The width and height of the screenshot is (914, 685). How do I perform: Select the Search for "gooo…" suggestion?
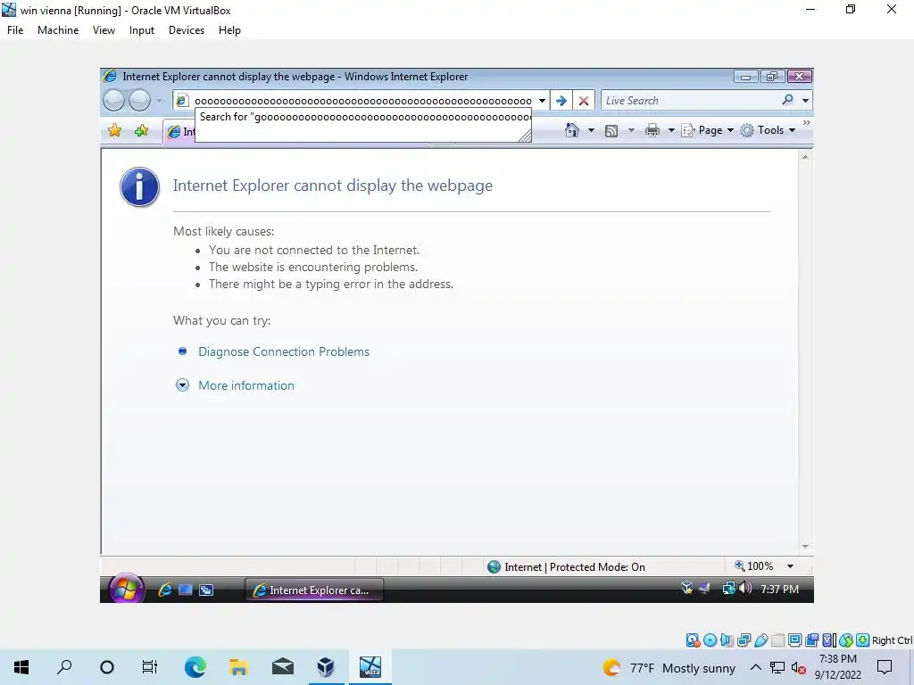click(363, 117)
